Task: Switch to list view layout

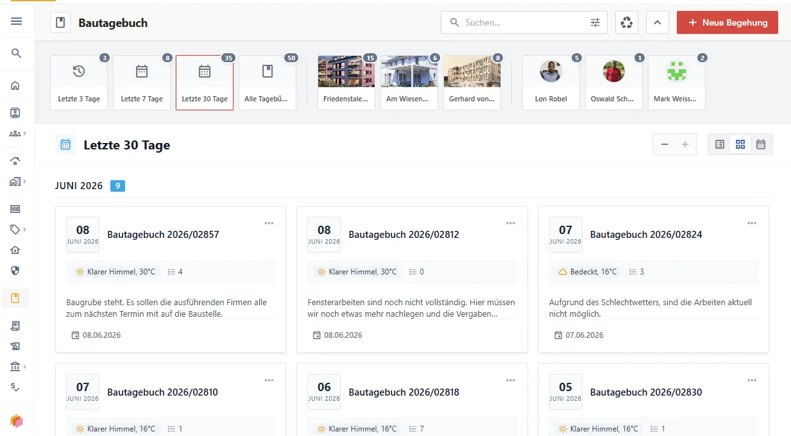Action: point(720,144)
